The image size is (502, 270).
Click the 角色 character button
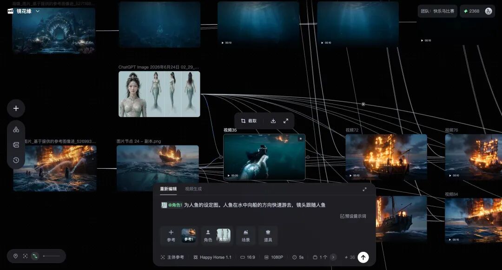208,236
